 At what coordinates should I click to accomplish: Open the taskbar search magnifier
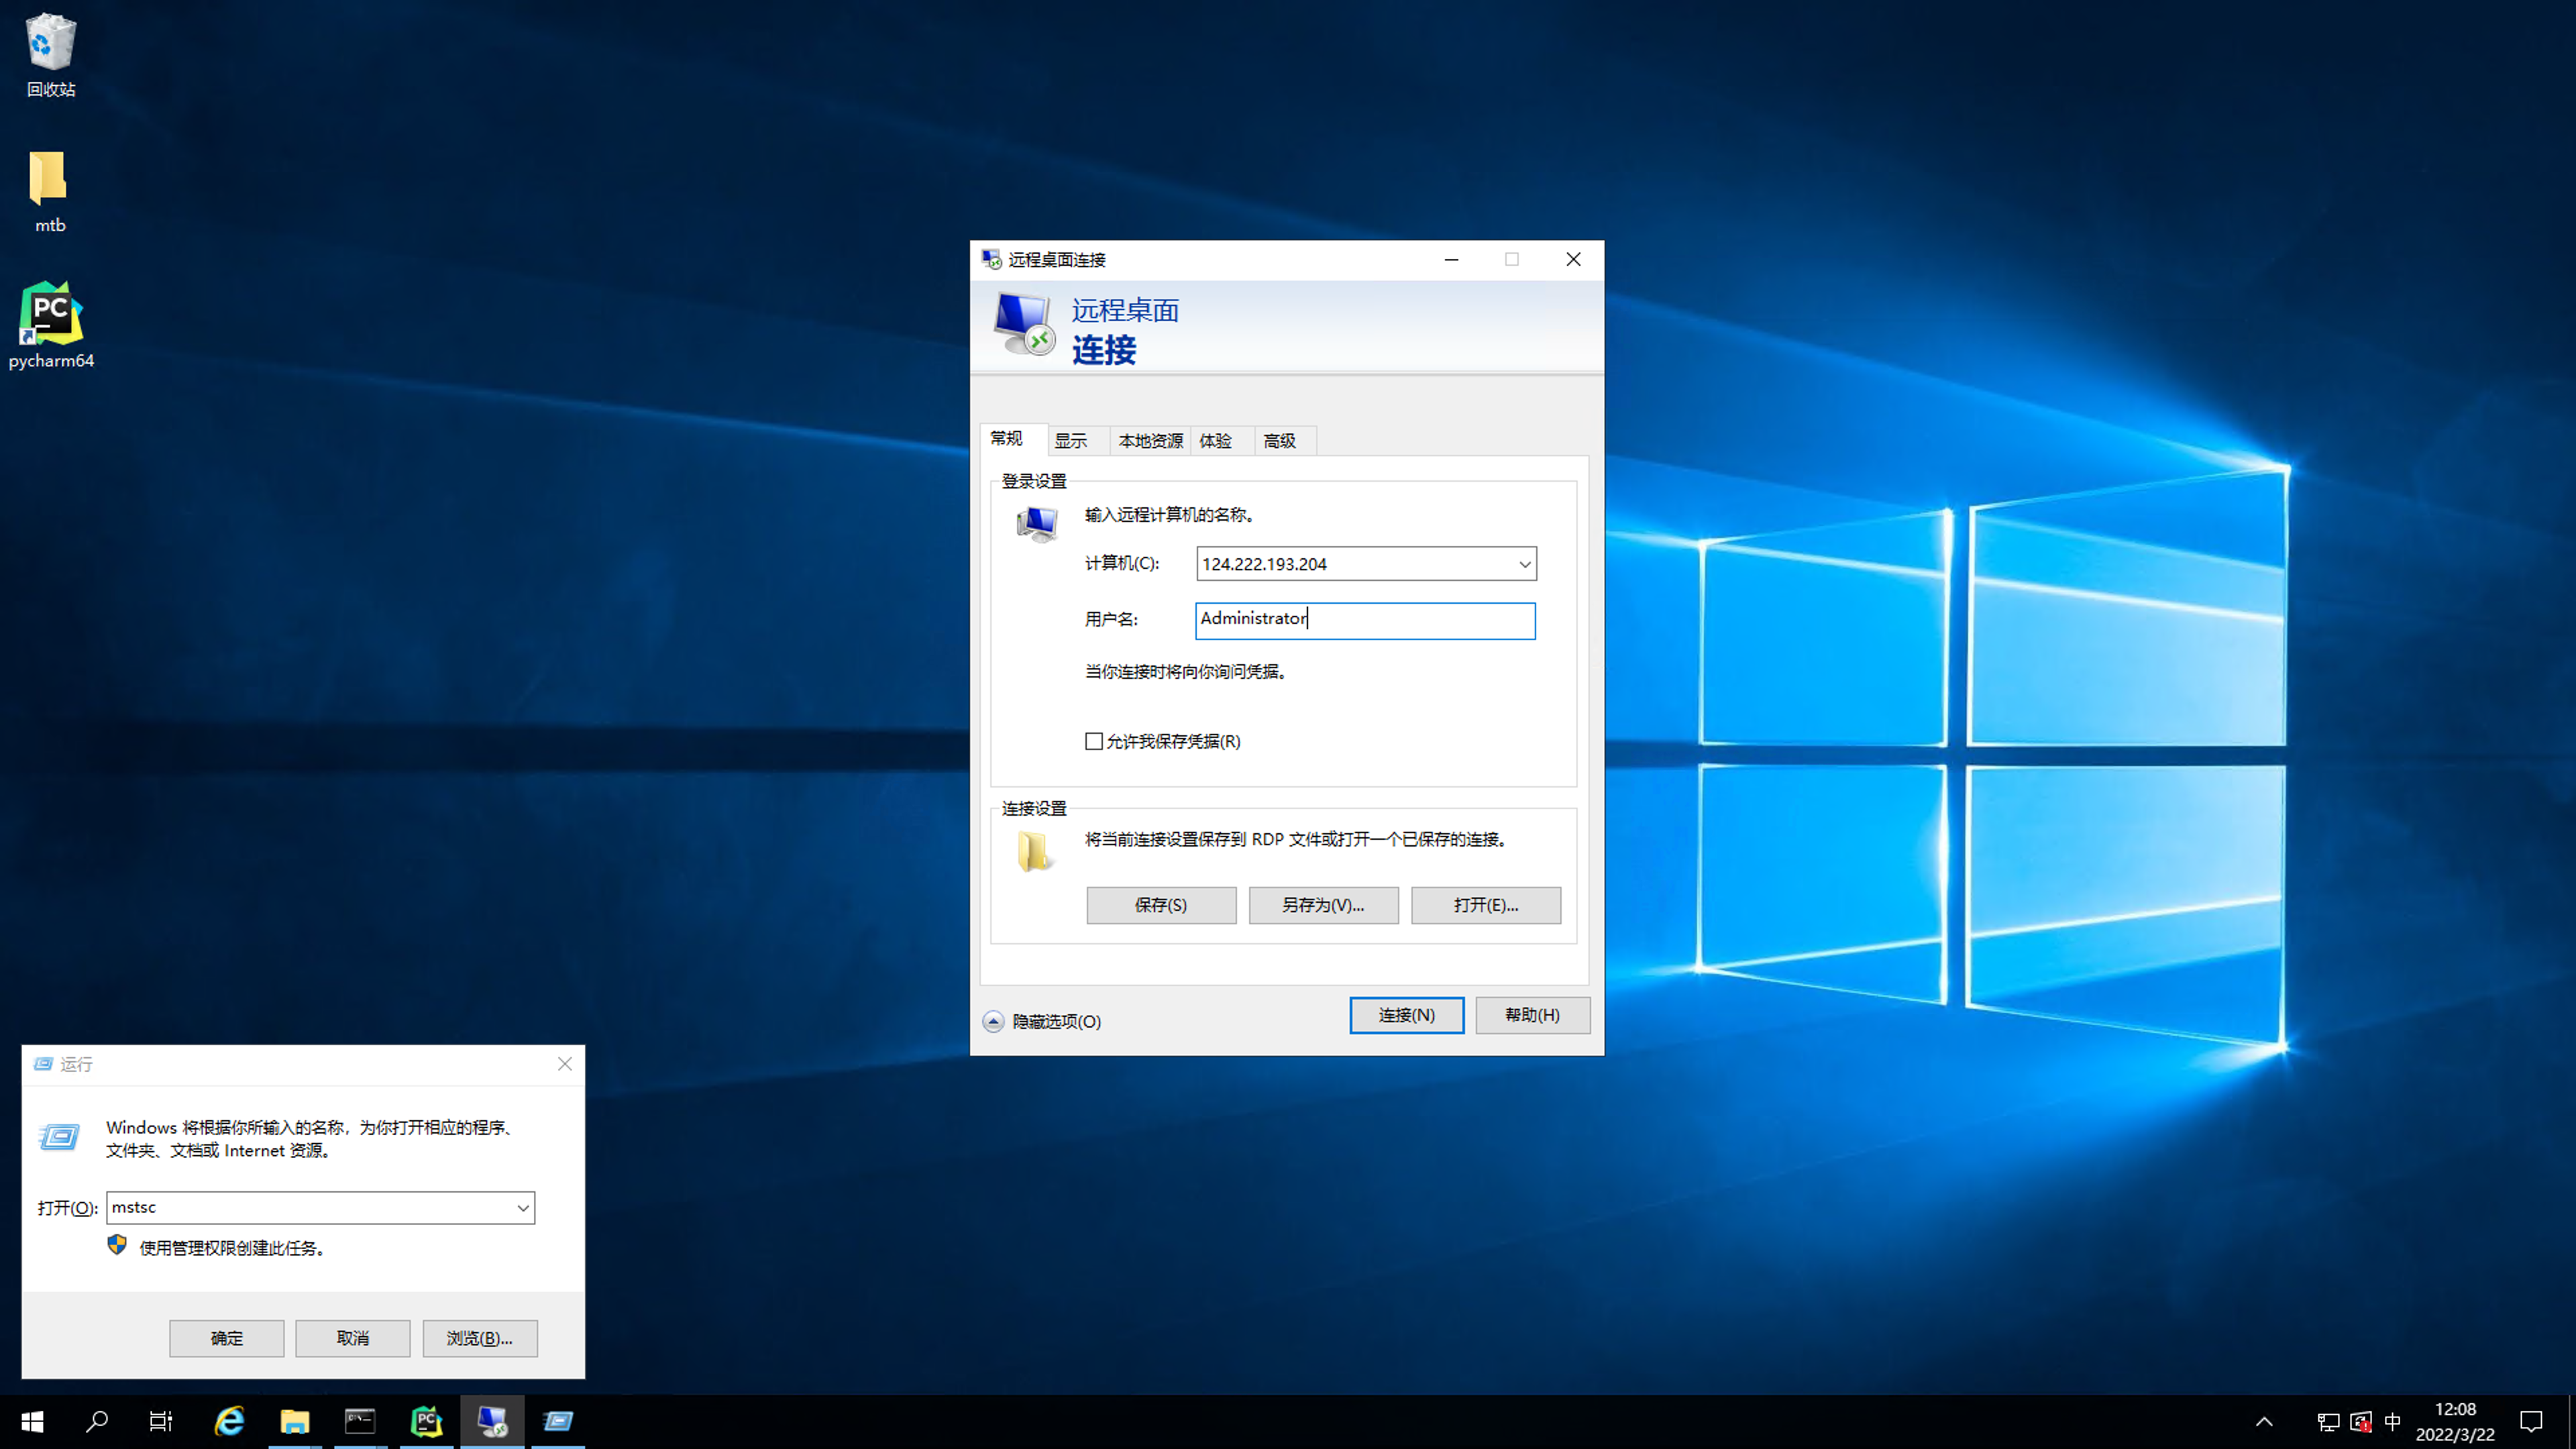pyautogui.click(x=97, y=1421)
